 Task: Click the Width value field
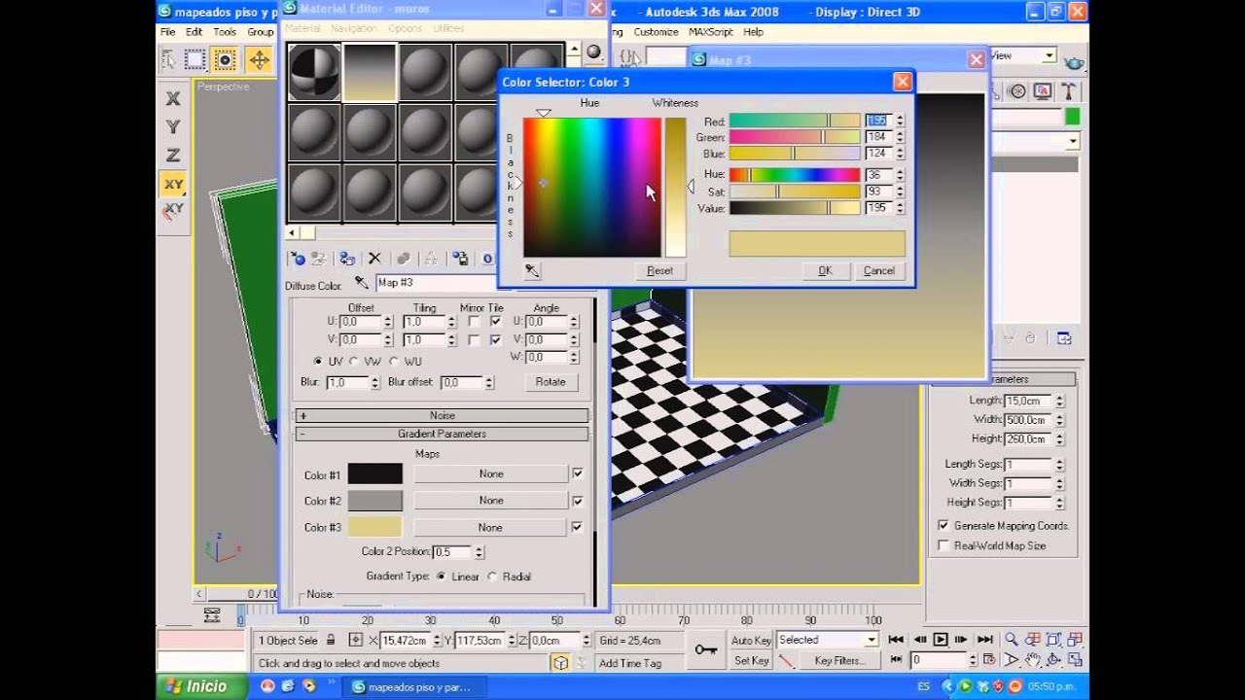tap(1029, 420)
